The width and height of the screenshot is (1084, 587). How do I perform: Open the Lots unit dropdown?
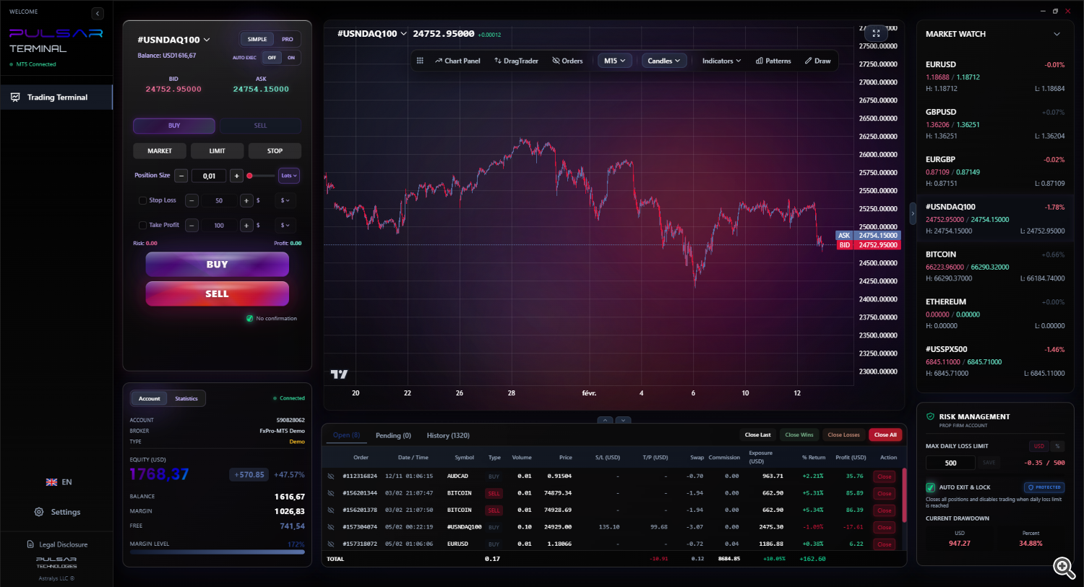(289, 176)
